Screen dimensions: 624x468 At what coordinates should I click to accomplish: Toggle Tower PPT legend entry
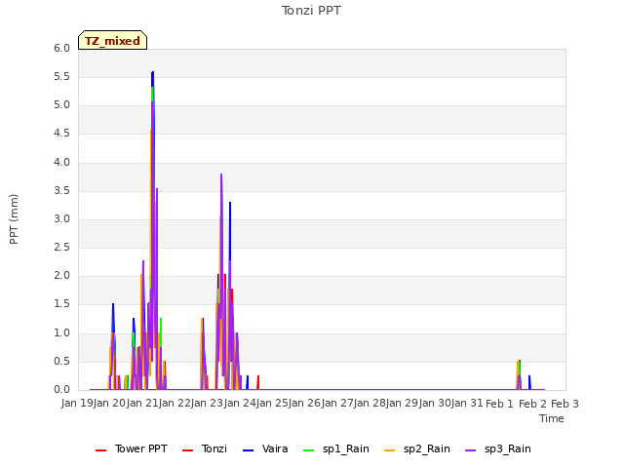pos(132,448)
